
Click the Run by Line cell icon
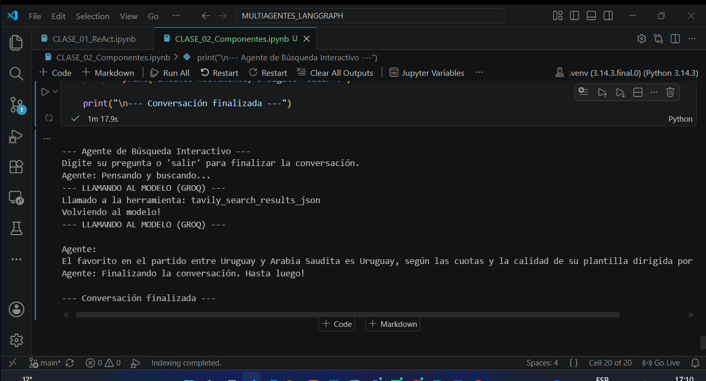click(x=584, y=92)
